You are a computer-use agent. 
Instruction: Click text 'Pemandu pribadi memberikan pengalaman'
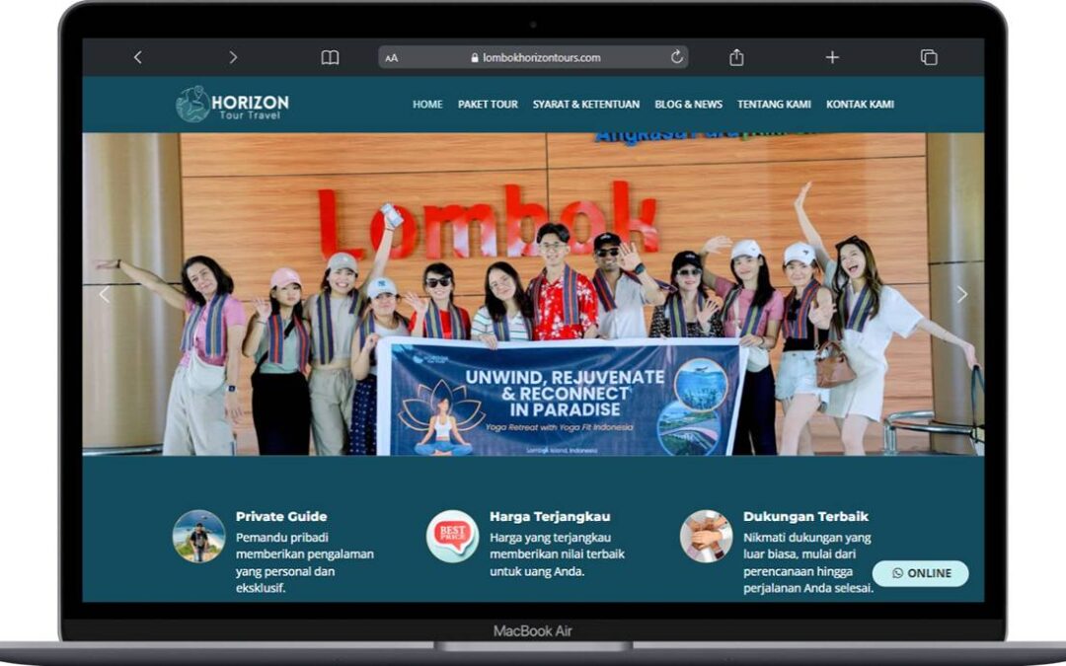pos(305,545)
